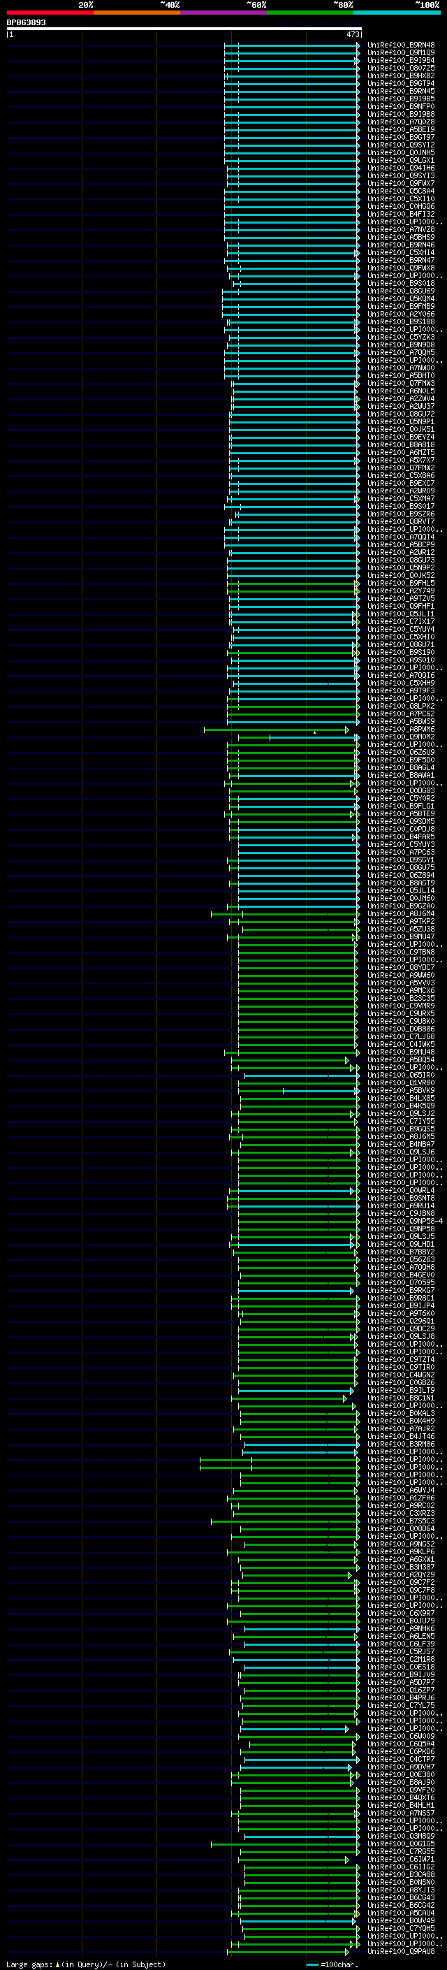Select hit label UniRef100_Q8RVT7
Viewport: 447px width, 1970px height.
click(x=401, y=521)
